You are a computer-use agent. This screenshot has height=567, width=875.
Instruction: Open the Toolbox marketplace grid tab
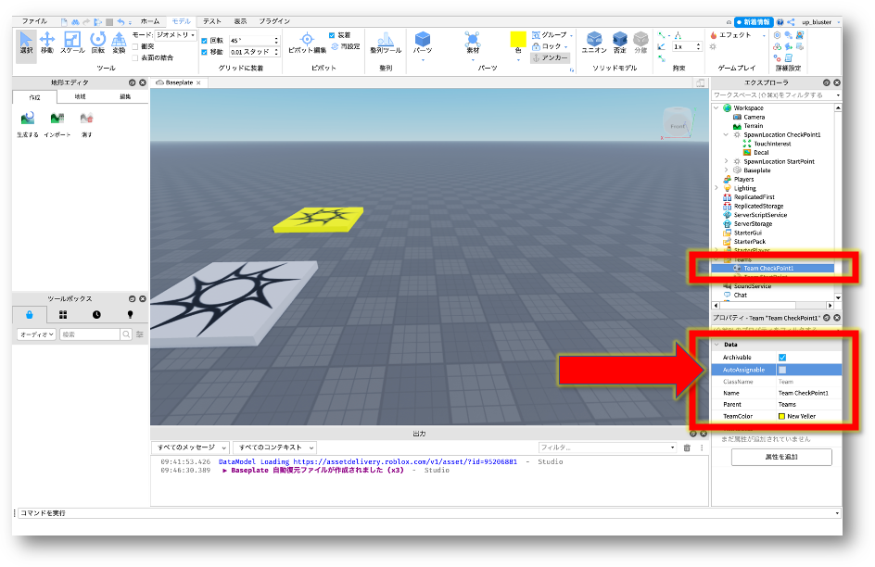tap(63, 315)
